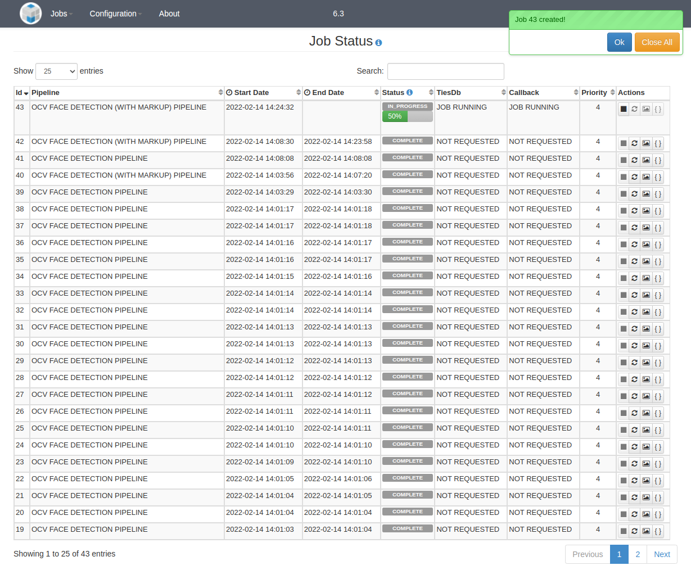Resubmit job 33
Image resolution: width=691 pixels, height=579 pixels.
[635, 295]
